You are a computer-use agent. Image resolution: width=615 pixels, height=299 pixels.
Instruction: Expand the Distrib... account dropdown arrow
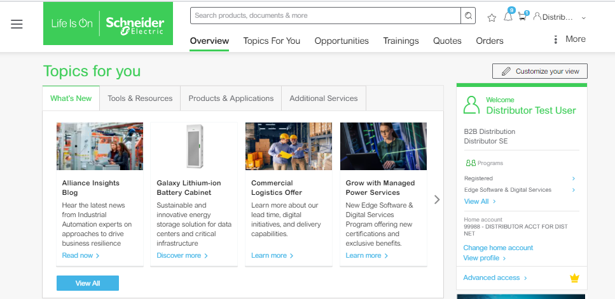[584, 18]
